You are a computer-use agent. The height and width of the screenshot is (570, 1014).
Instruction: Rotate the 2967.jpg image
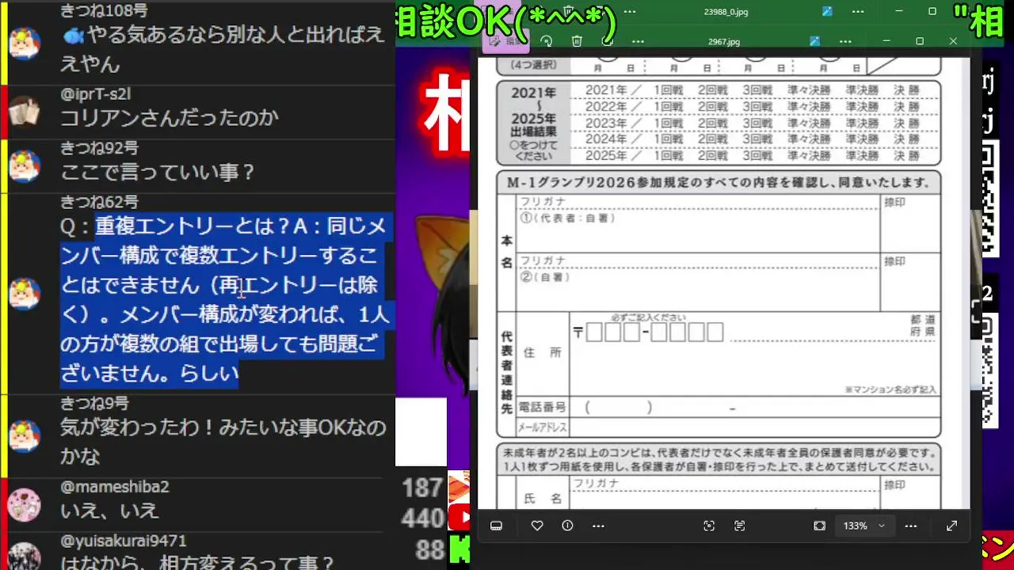pyautogui.click(x=546, y=41)
